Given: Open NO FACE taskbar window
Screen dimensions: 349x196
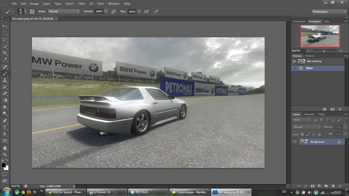Looking at the screenshot, I should point(148,192).
